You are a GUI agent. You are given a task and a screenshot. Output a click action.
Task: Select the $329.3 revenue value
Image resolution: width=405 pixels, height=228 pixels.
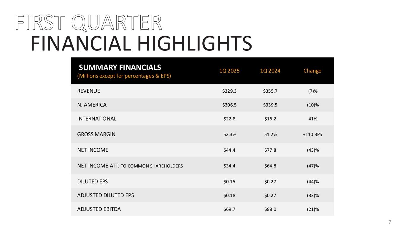pos(229,91)
